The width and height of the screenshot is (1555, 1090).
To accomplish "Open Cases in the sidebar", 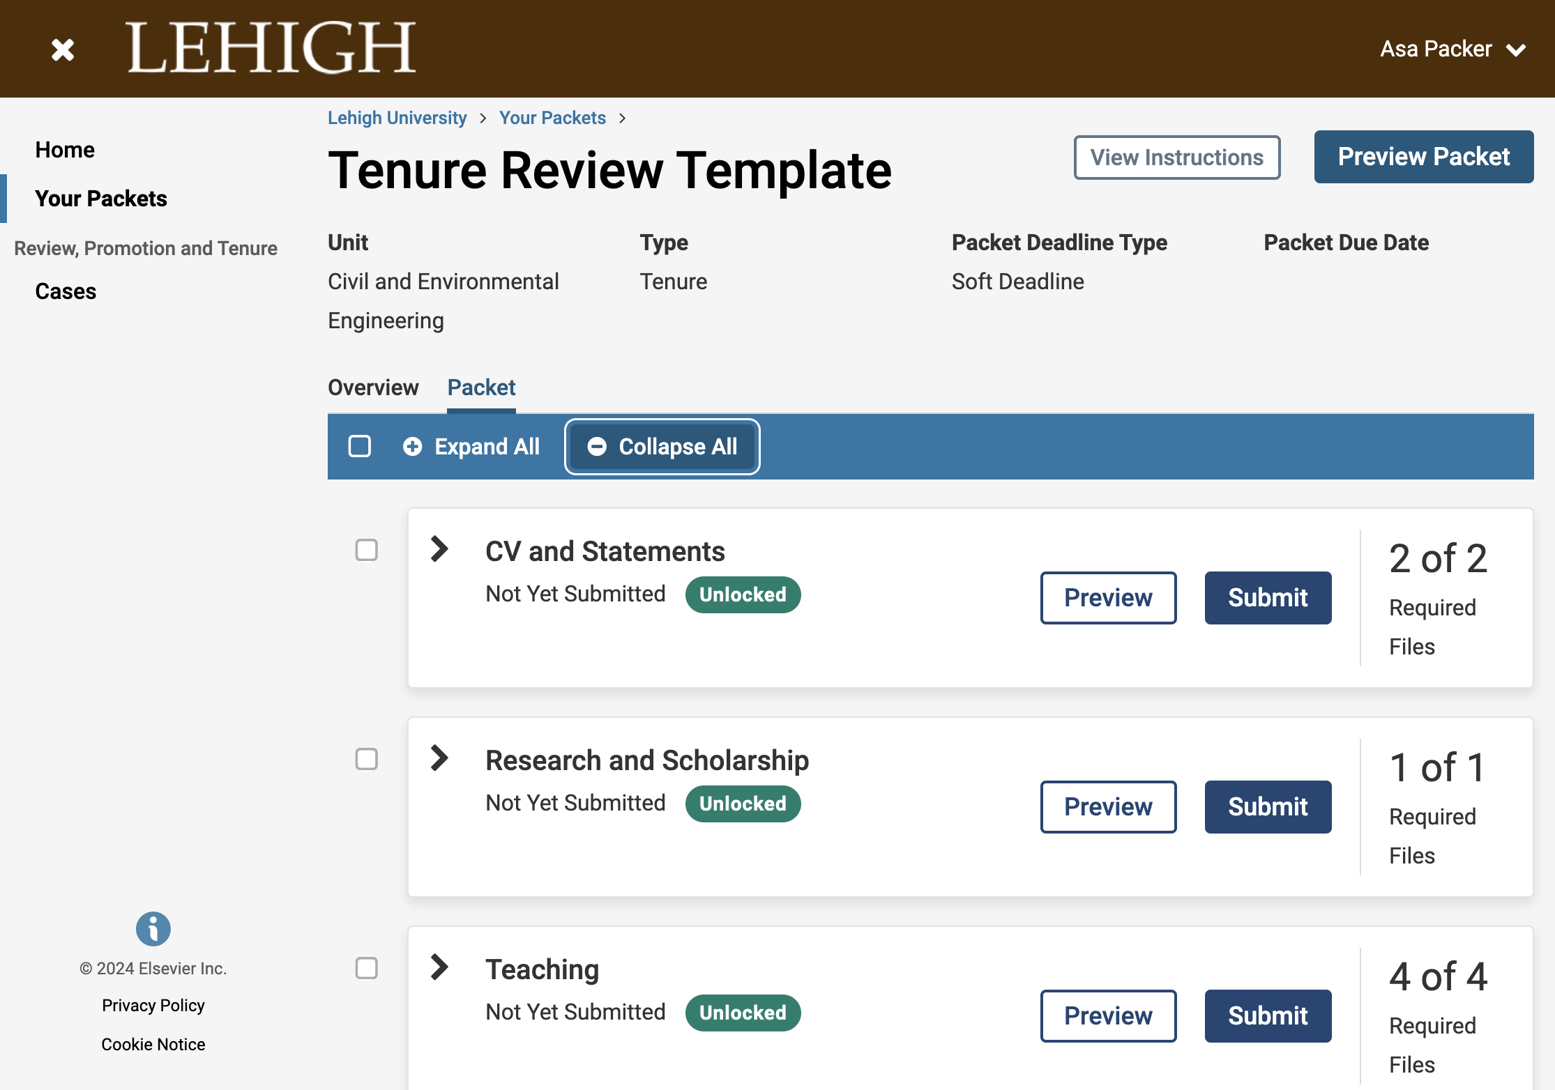I will coord(66,291).
